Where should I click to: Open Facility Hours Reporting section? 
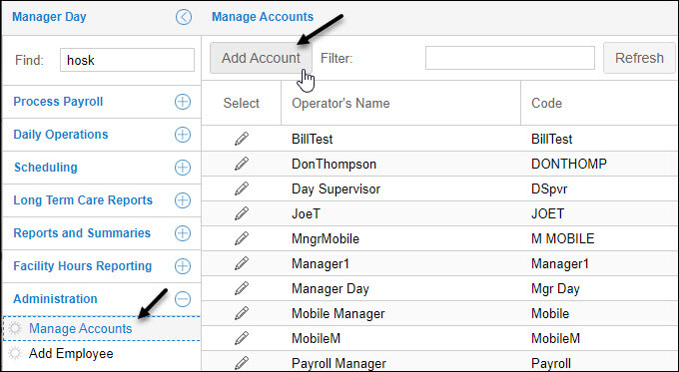(x=82, y=266)
